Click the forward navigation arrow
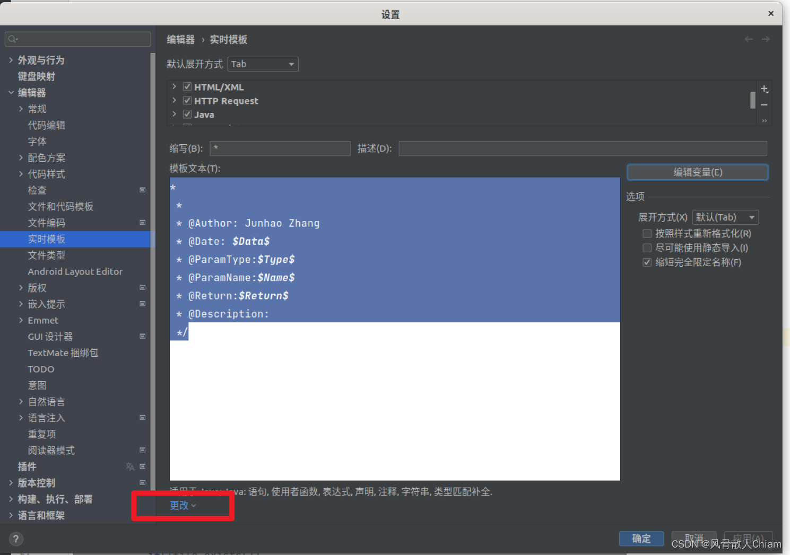Viewport: 790px width, 555px height. click(766, 39)
